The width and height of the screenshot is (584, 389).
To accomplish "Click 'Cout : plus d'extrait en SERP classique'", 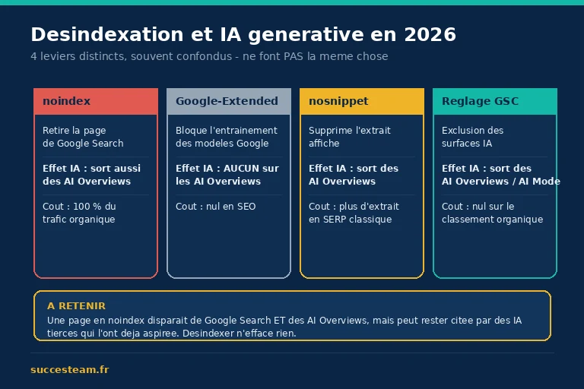I will pyautogui.click(x=354, y=213).
